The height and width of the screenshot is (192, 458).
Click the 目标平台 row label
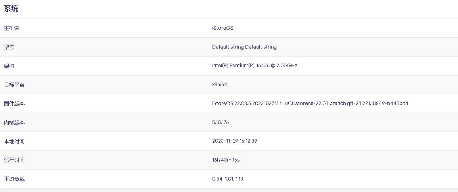pos(14,85)
